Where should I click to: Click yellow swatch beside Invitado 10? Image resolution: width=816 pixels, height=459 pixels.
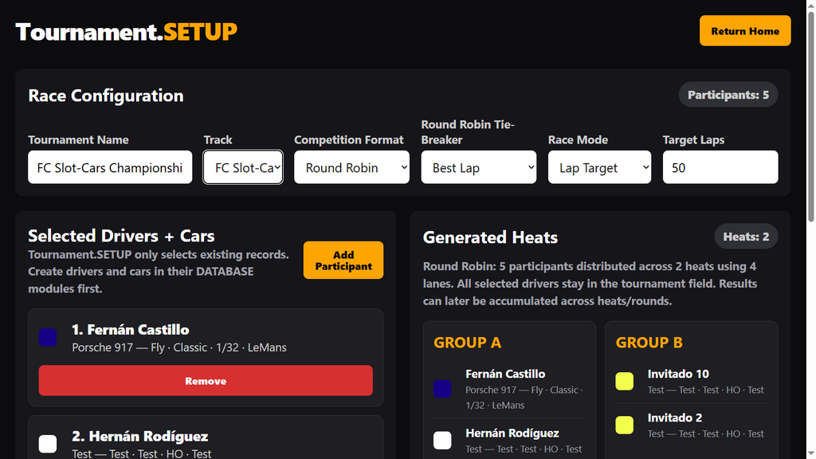pyautogui.click(x=625, y=382)
